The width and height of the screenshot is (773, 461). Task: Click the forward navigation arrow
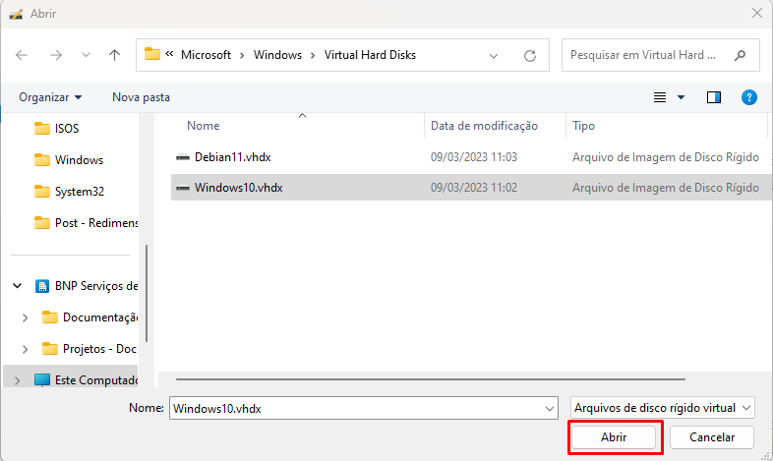point(55,55)
